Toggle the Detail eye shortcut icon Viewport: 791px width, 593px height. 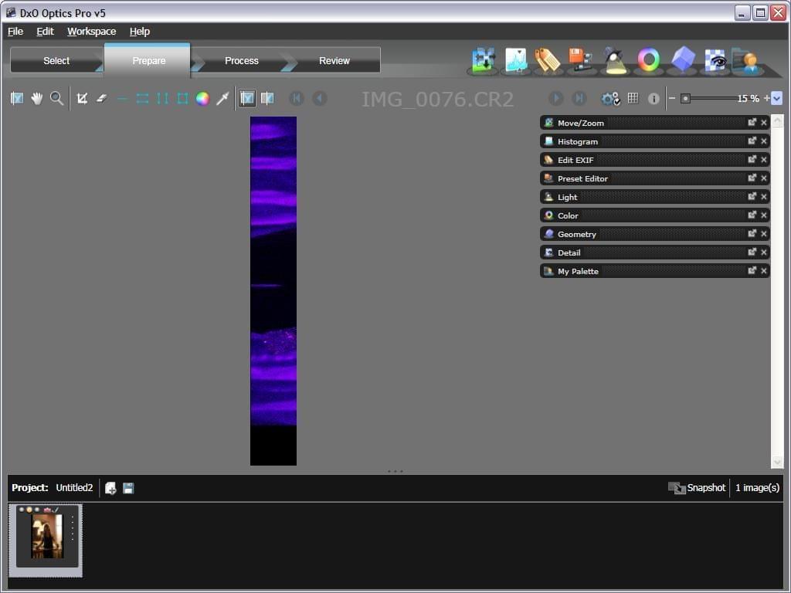(715, 62)
